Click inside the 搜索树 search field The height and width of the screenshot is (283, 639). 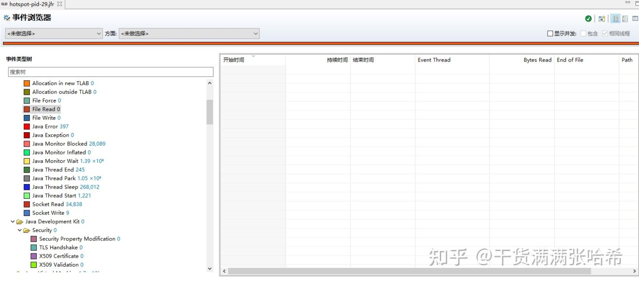click(111, 72)
